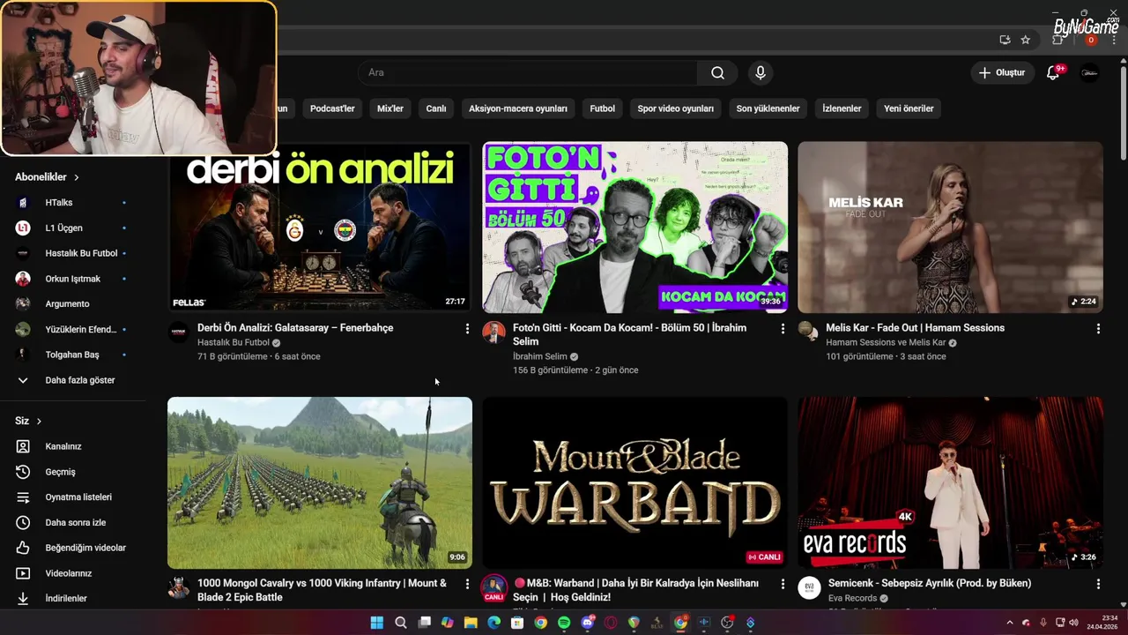Screen dimensions: 1128x635
Task: Open the Chrome three-dot menu
Action: [1115, 40]
